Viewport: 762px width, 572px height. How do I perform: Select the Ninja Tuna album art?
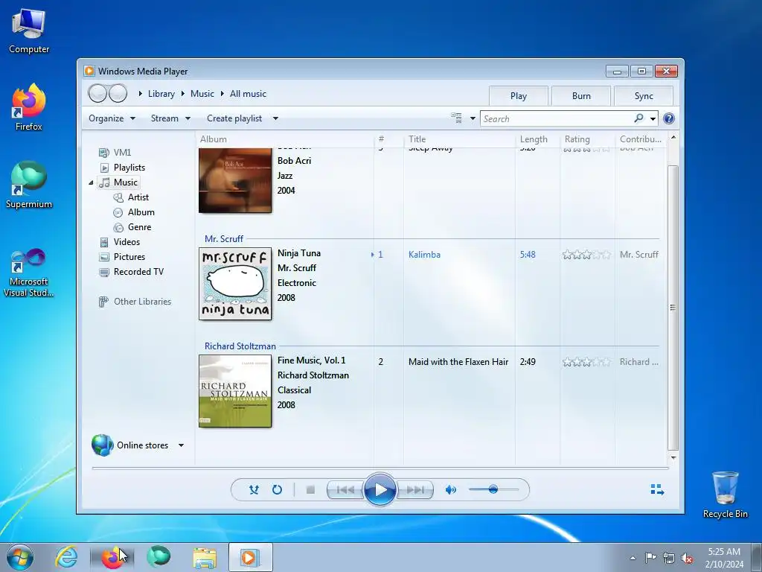[235, 284]
